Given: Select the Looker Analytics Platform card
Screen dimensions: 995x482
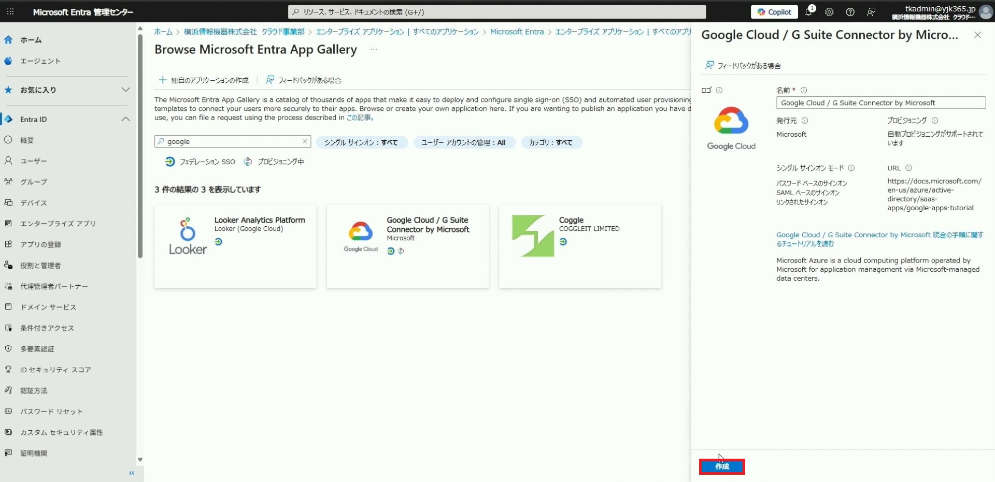Looking at the screenshot, I should pyautogui.click(x=235, y=246).
